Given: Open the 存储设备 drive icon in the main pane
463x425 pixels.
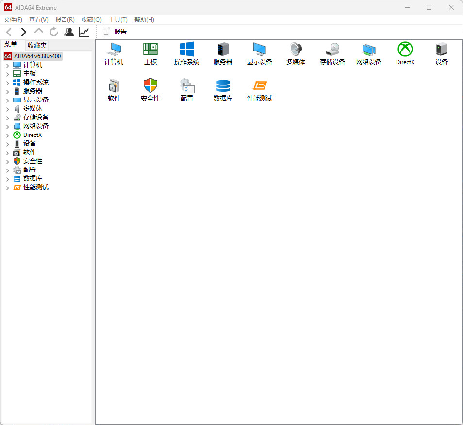Looking at the screenshot, I should [x=332, y=53].
